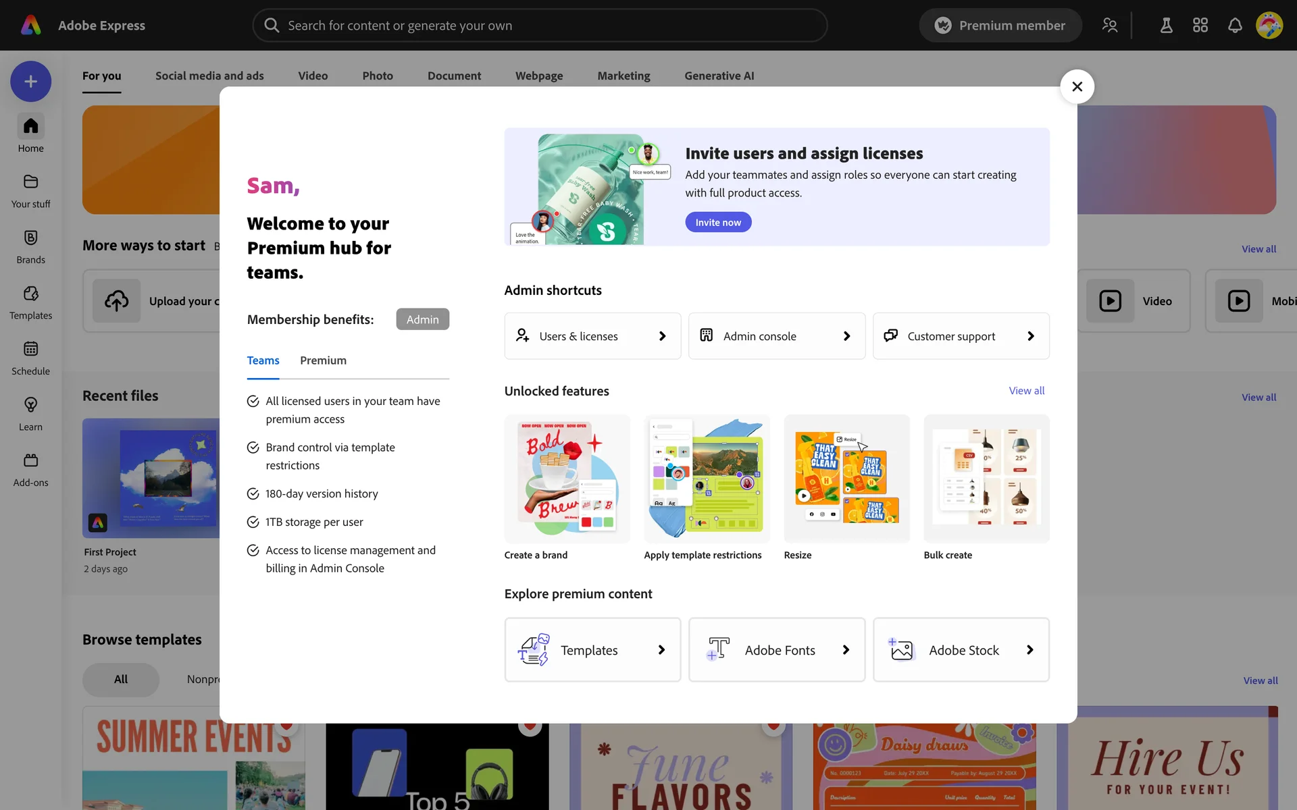The image size is (1297, 810).
Task: Expand Adobe Stock content arrow
Action: pos(1029,650)
